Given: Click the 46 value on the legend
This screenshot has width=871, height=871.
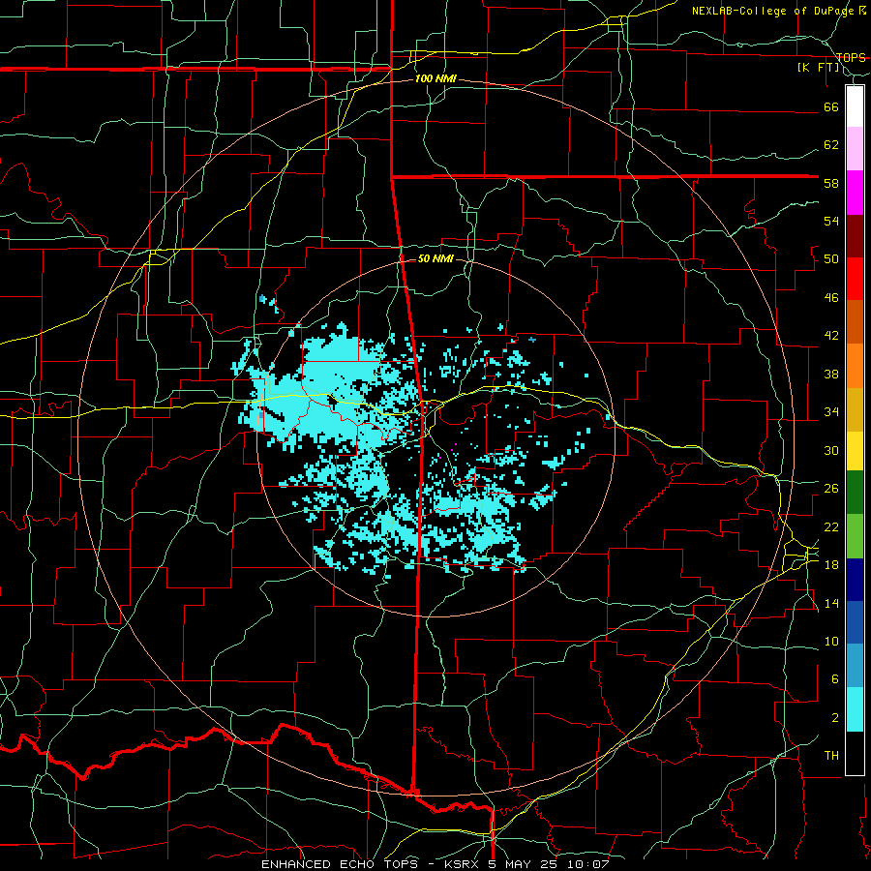Looking at the screenshot, I should tap(831, 298).
